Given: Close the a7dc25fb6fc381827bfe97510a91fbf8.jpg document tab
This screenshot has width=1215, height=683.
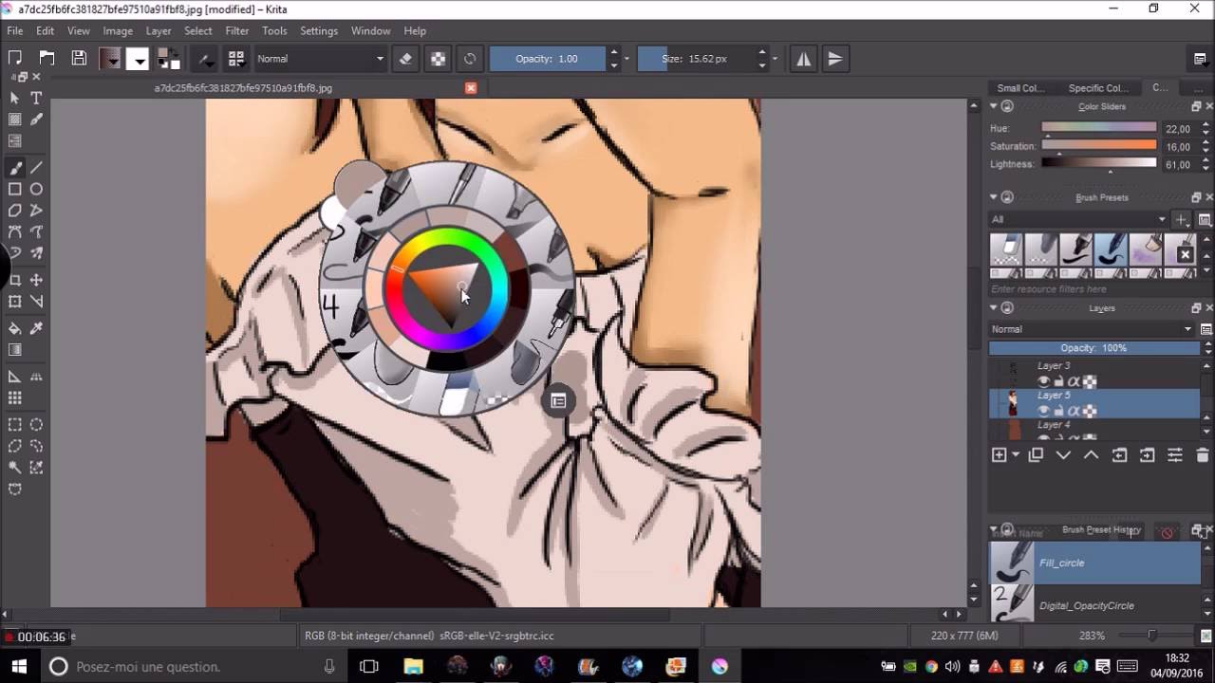Looking at the screenshot, I should click(x=471, y=87).
